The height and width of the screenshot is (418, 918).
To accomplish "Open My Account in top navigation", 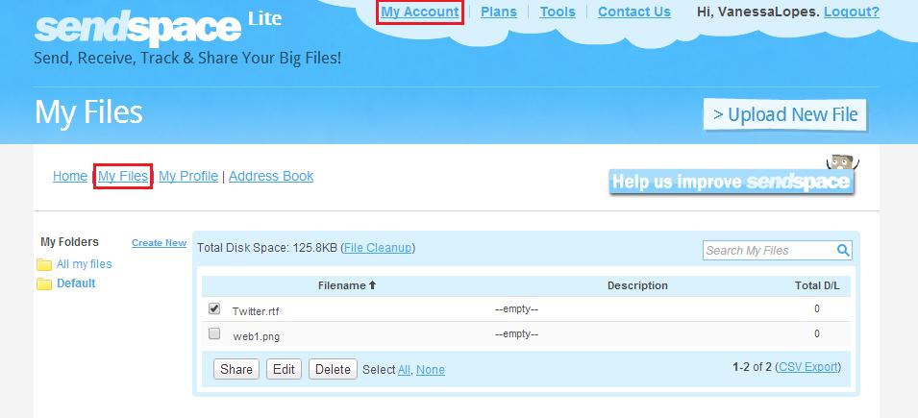I will [x=419, y=12].
